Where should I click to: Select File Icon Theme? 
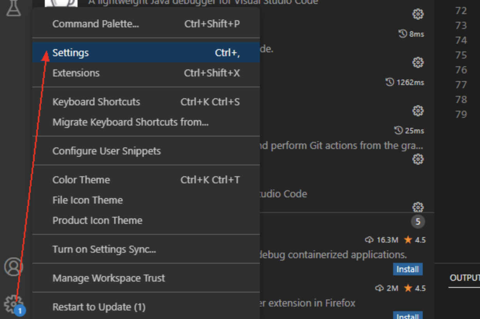tap(146, 200)
